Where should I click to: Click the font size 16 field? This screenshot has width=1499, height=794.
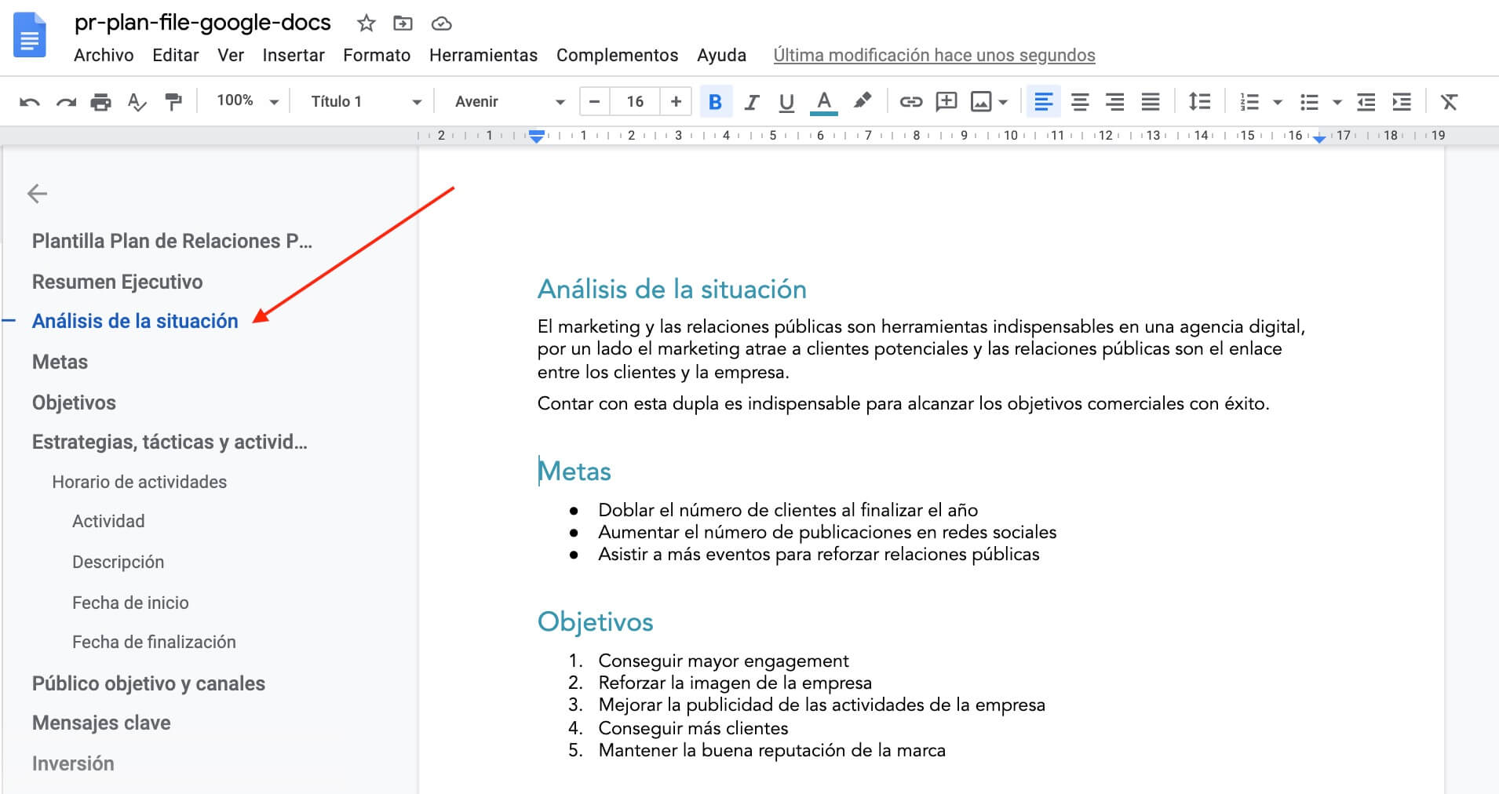(635, 101)
